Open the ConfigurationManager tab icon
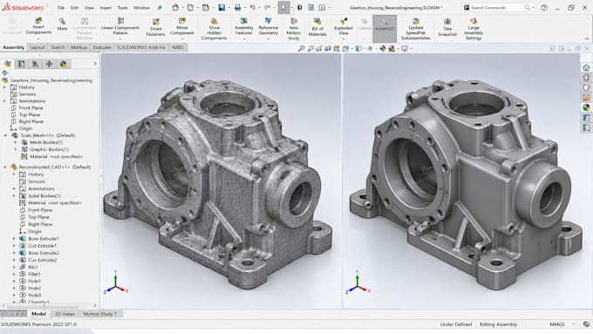Viewport: 593px width, 334px height. click(x=35, y=64)
